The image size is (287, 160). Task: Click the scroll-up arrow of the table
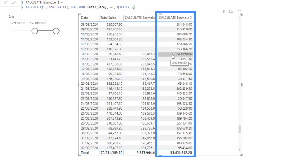click(x=239, y=18)
